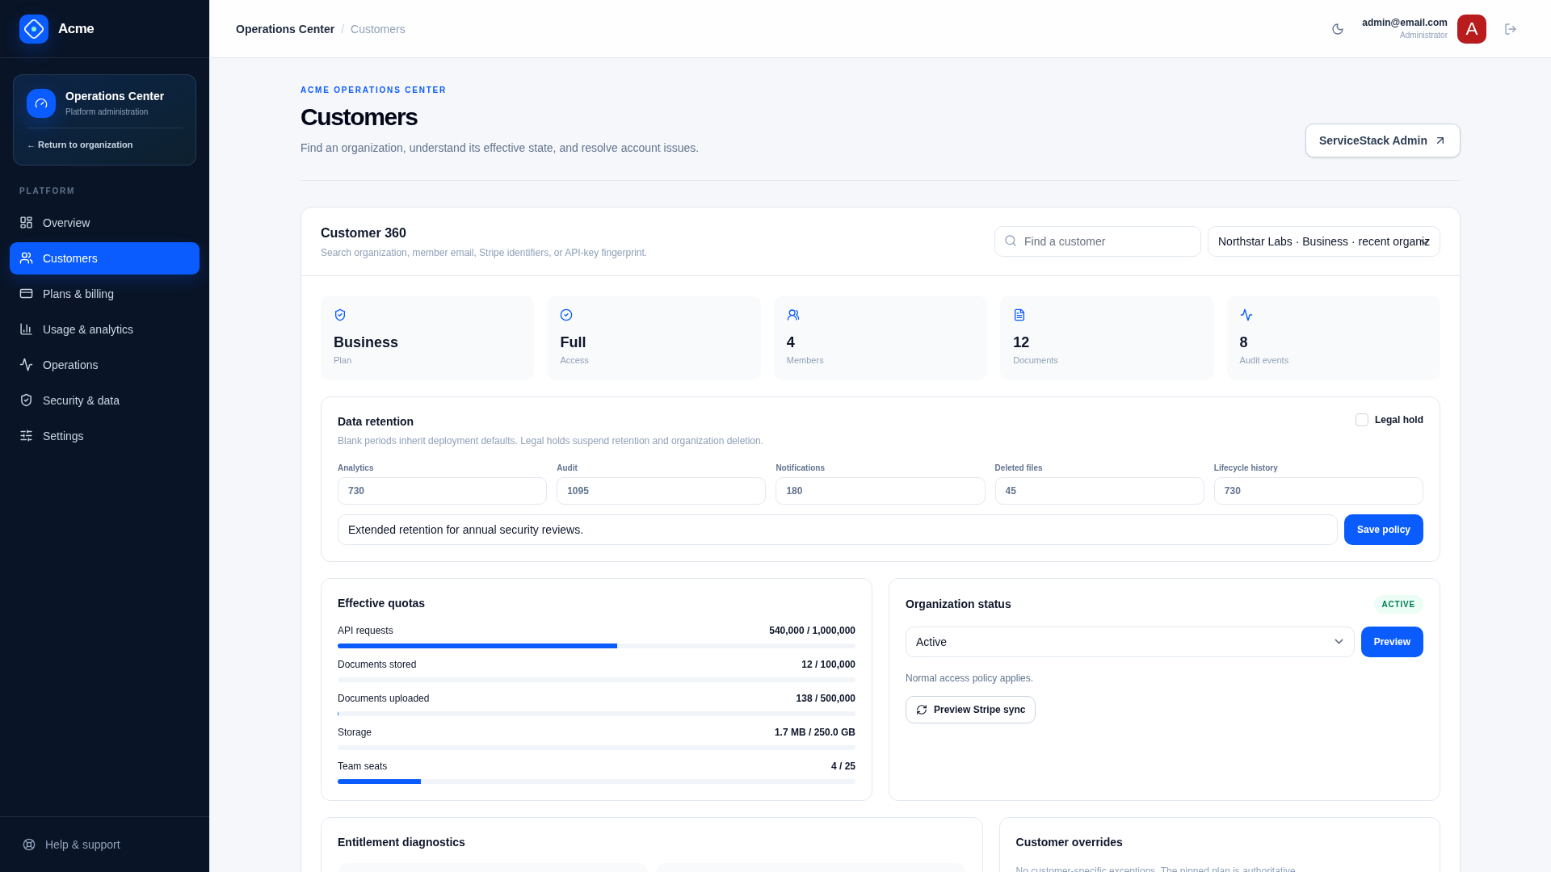Image resolution: width=1551 pixels, height=872 pixels.
Task: Click the Analytics retention field
Action: pyautogui.click(x=442, y=491)
